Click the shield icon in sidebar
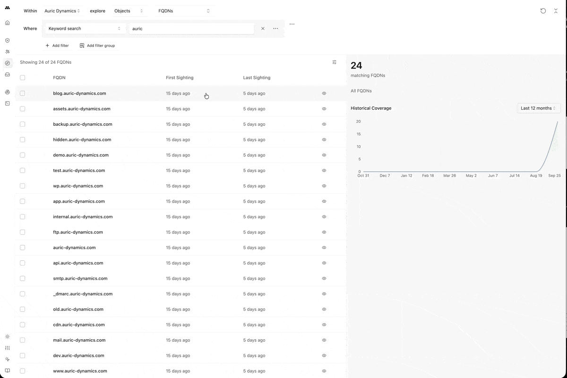This screenshot has width=567, height=378. 7,41
